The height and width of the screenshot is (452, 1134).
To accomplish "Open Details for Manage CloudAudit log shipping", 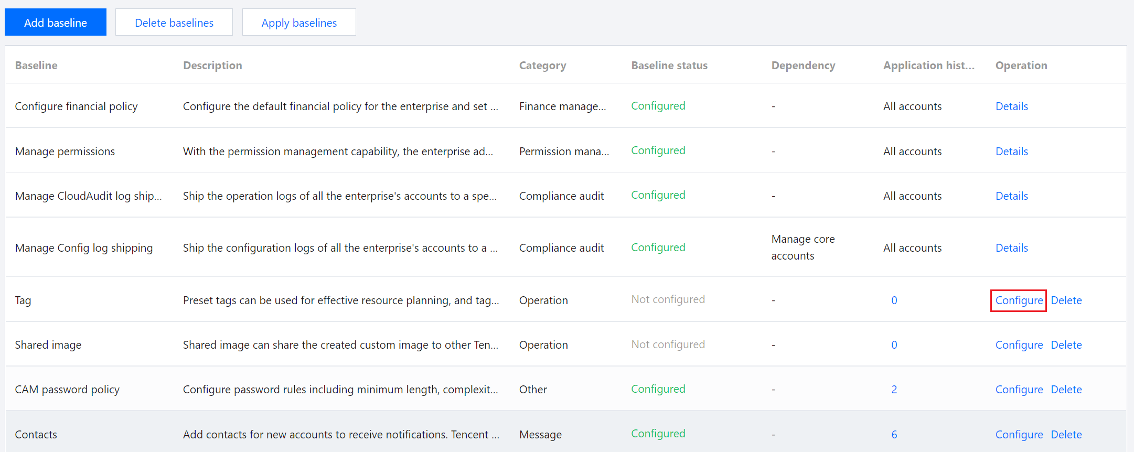I will 1011,196.
